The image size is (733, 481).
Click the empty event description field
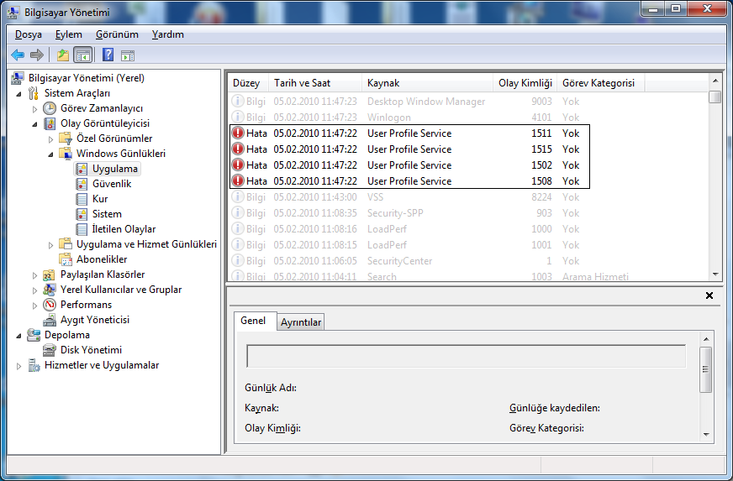466,356
